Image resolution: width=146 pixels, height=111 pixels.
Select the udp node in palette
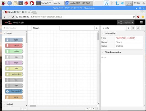(x=14, y=86)
